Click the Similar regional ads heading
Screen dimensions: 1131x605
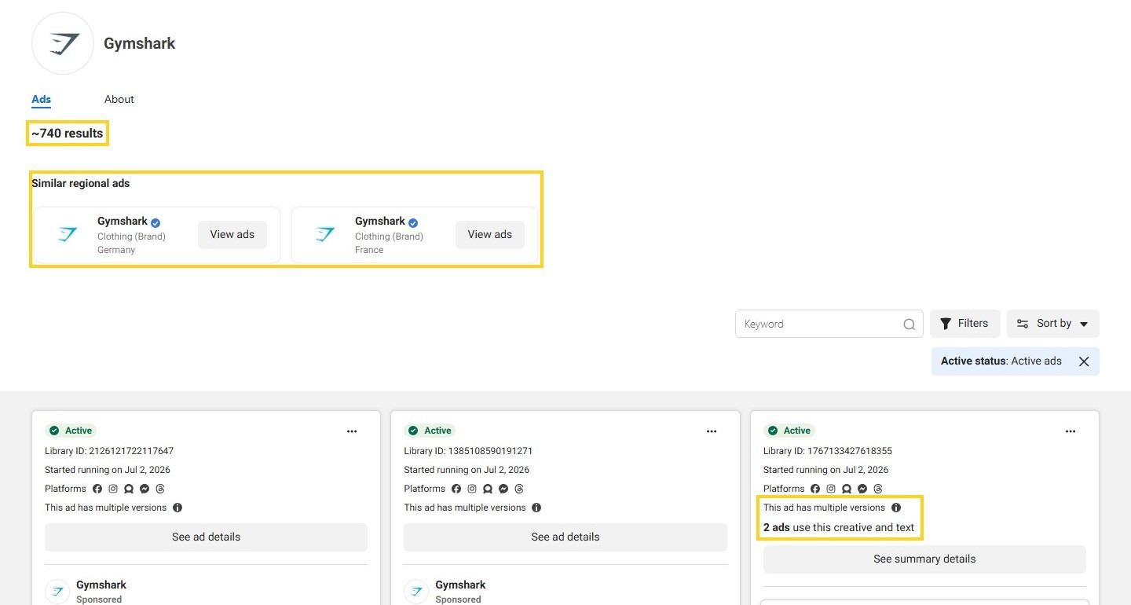(81, 183)
